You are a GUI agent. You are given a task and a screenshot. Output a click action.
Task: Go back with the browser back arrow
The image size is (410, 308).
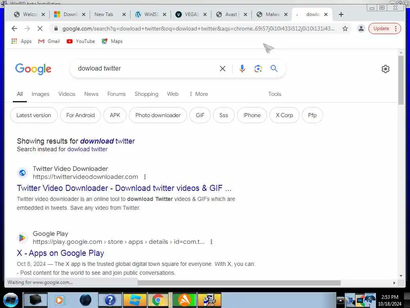[14, 28]
